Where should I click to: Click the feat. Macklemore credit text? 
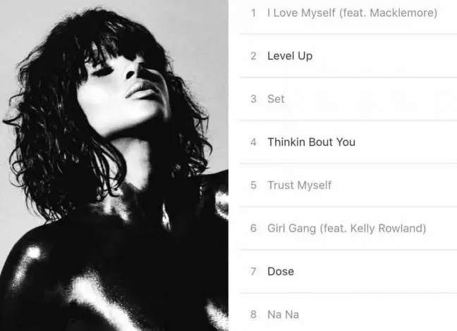tap(388, 13)
